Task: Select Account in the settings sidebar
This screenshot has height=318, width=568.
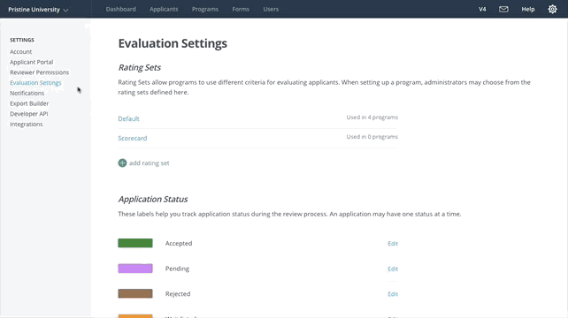Action: coord(20,52)
